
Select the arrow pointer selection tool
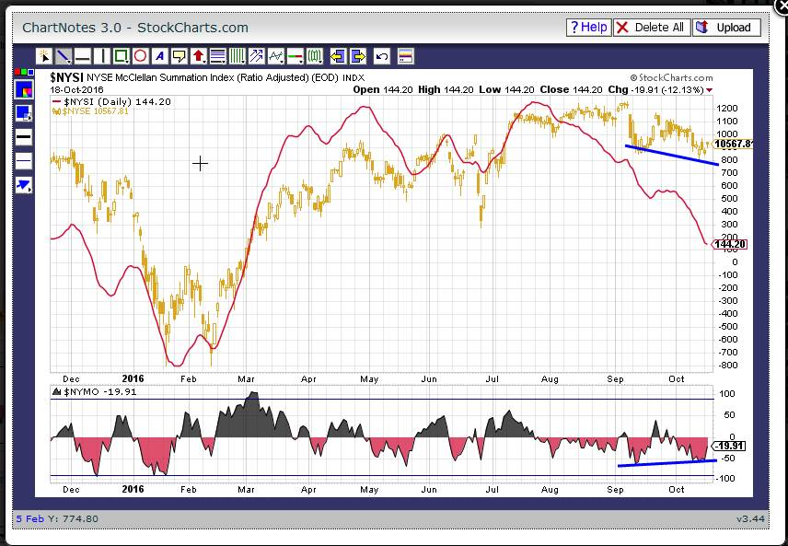[44, 55]
